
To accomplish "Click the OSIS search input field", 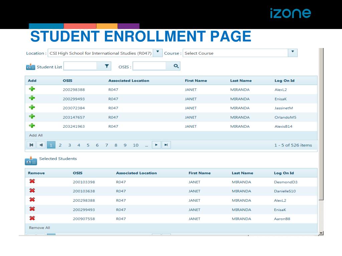I will pyautogui.click(x=149, y=66).
